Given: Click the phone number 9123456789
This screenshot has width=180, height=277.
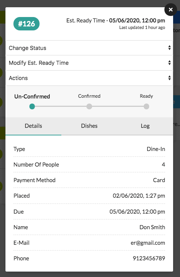Looking at the screenshot, I should (x=149, y=259).
